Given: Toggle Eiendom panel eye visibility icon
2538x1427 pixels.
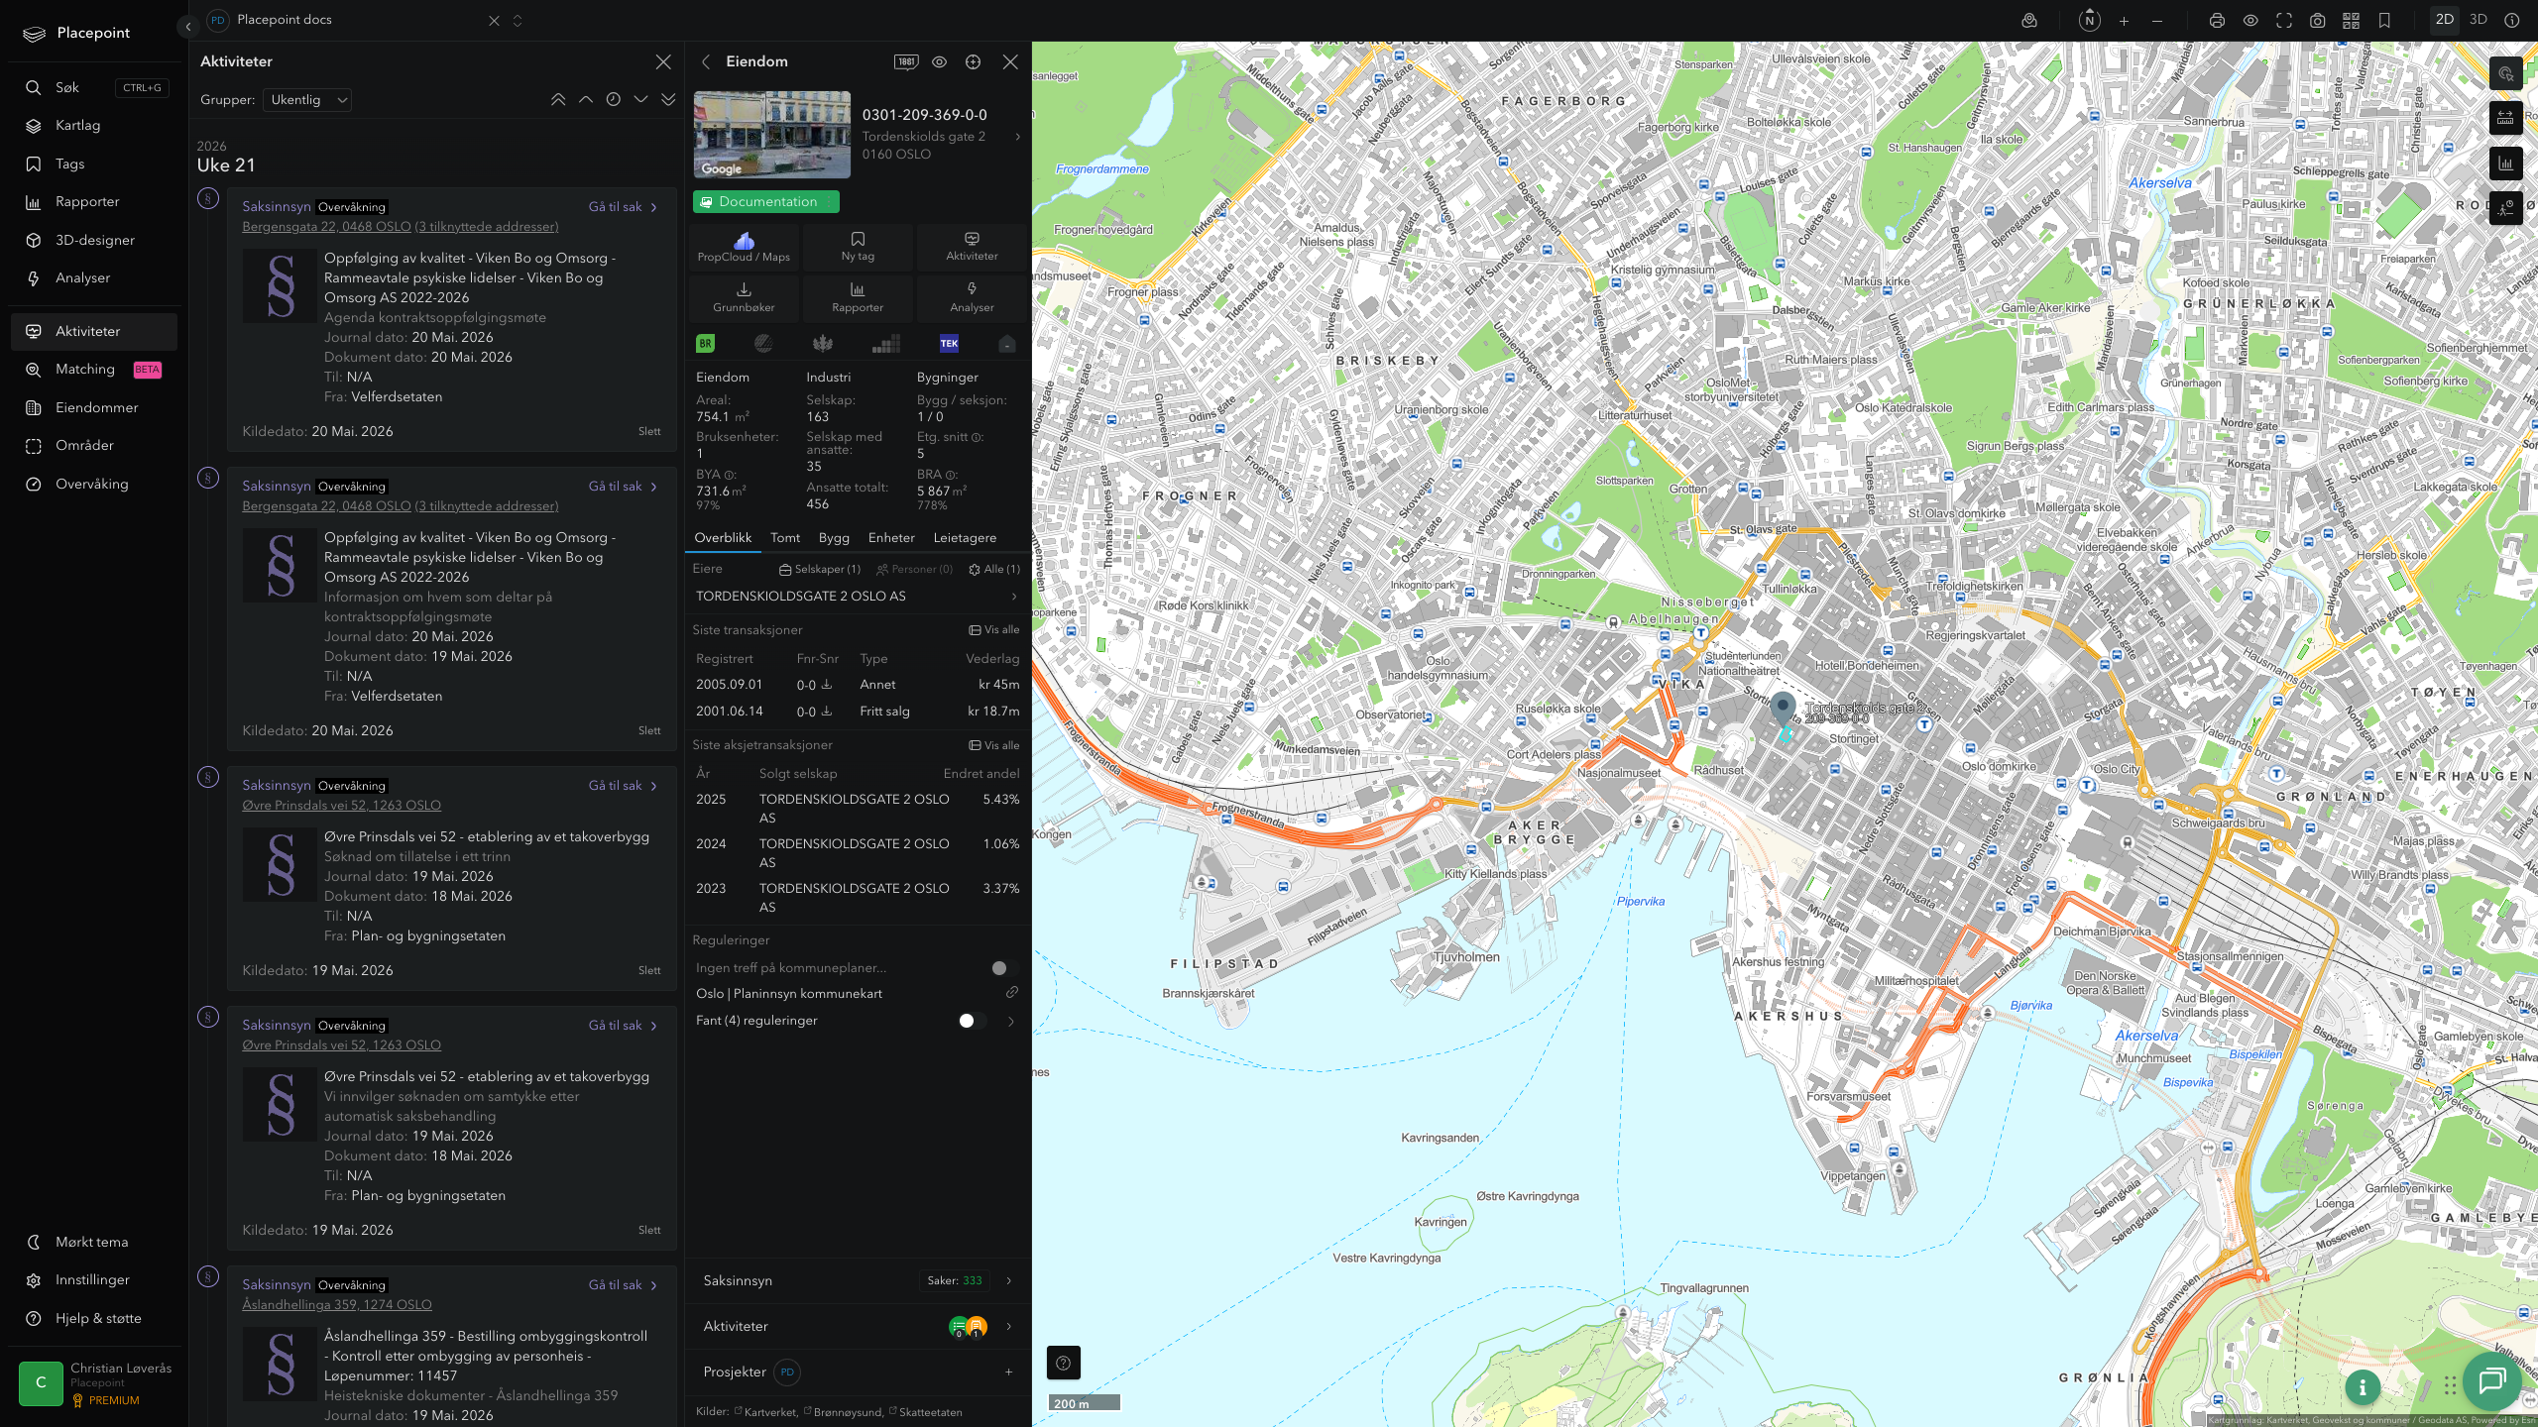Looking at the screenshot, I should click(939, 61).
